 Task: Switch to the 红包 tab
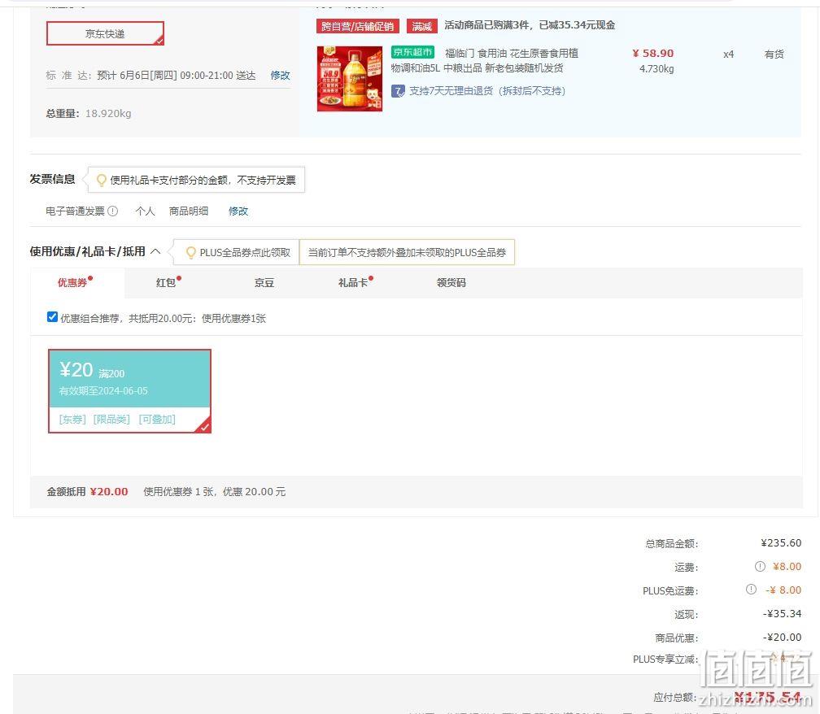point(166,283)
